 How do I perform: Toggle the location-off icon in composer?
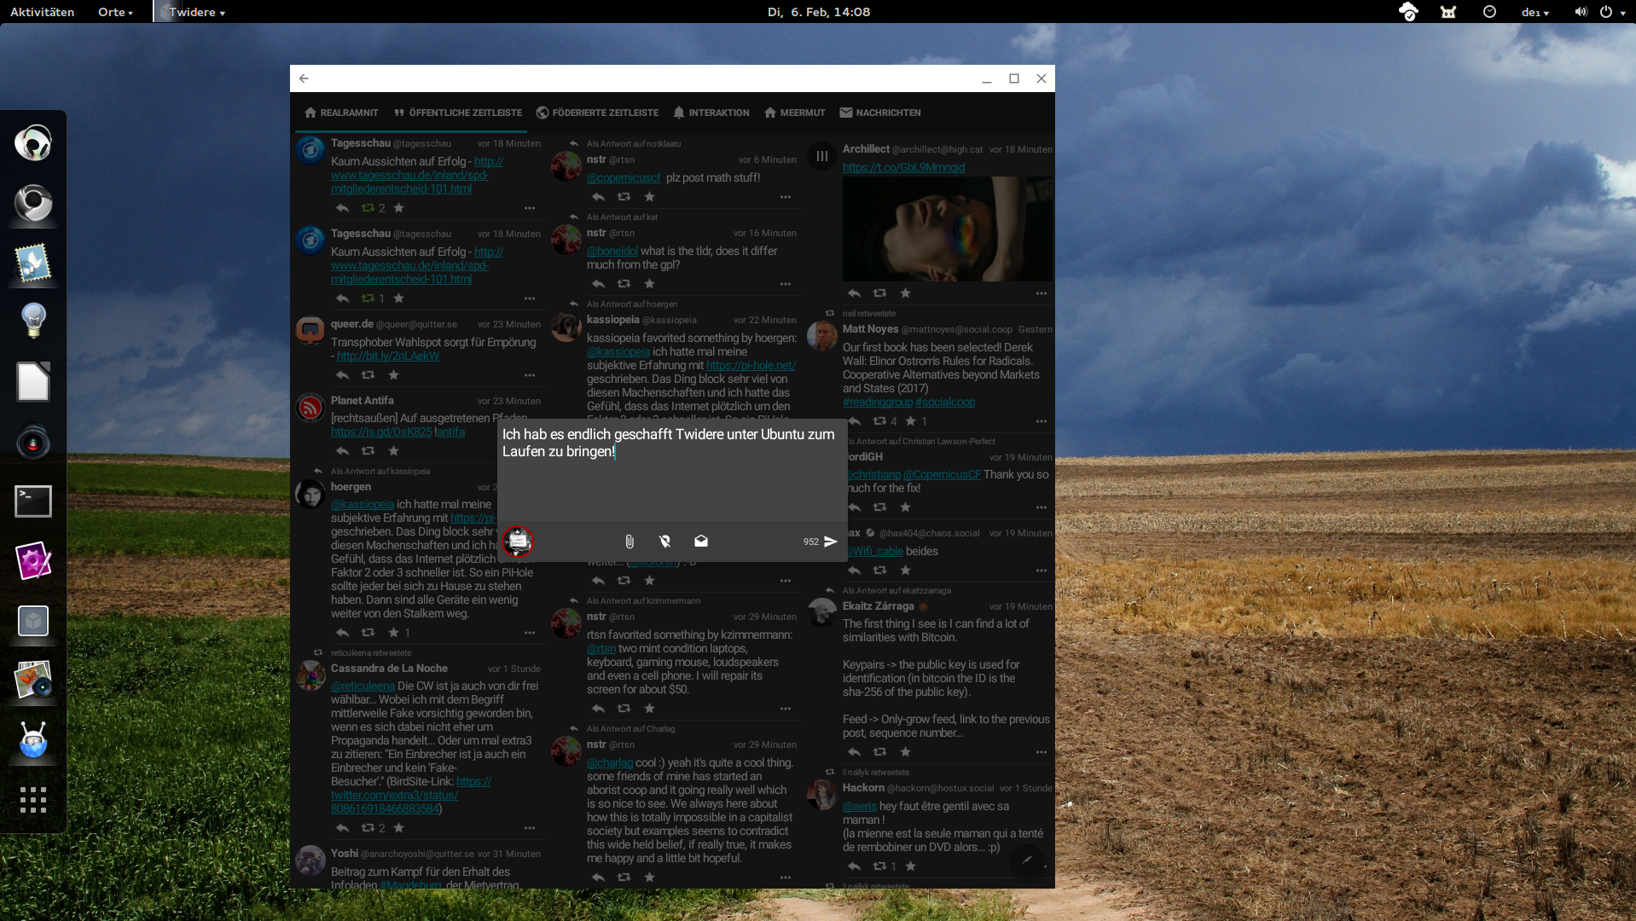tap(664, 542)
